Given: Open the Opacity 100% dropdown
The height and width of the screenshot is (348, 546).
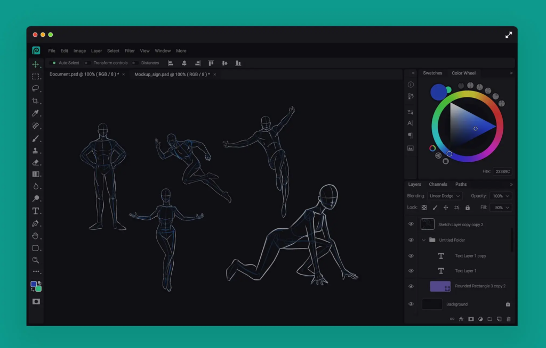Looking at the screenshot, I should [501, 196].
